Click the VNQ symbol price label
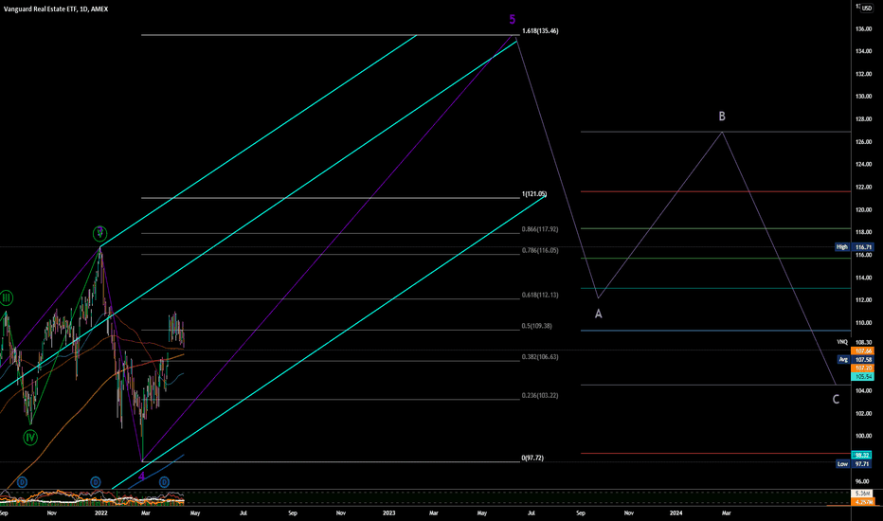Viewport: 883px width, 521px height. click(842, 343)
